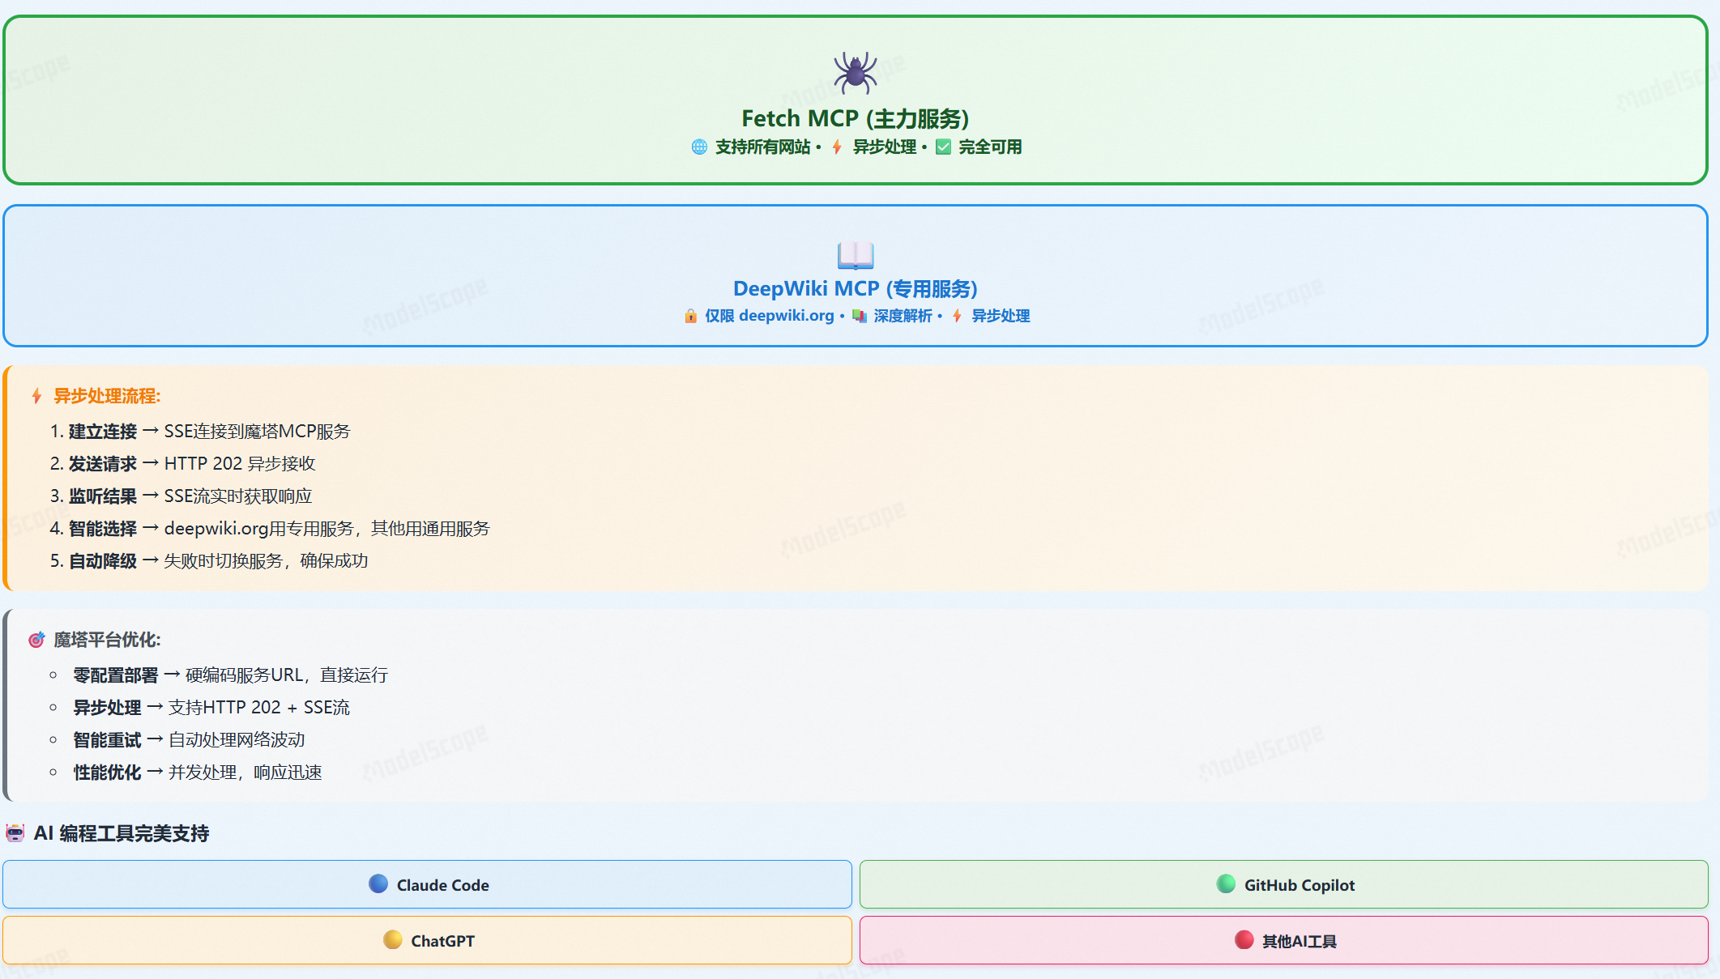The height and width of the screenshot is (979, 1720).
Task: Select the ChatGPT card
Action: [x=428, y=940]
